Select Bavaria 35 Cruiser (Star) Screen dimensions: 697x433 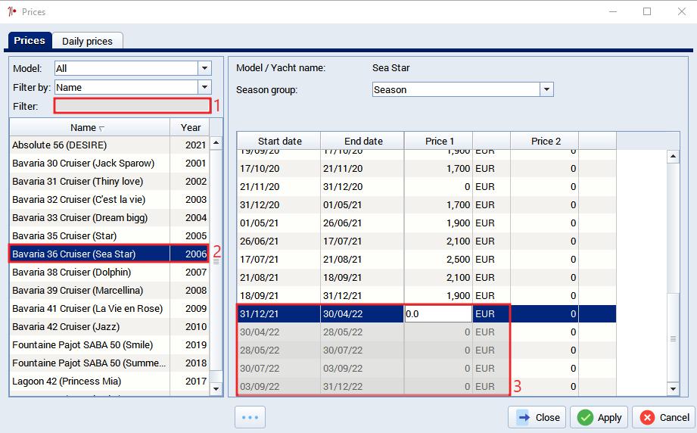109,236
